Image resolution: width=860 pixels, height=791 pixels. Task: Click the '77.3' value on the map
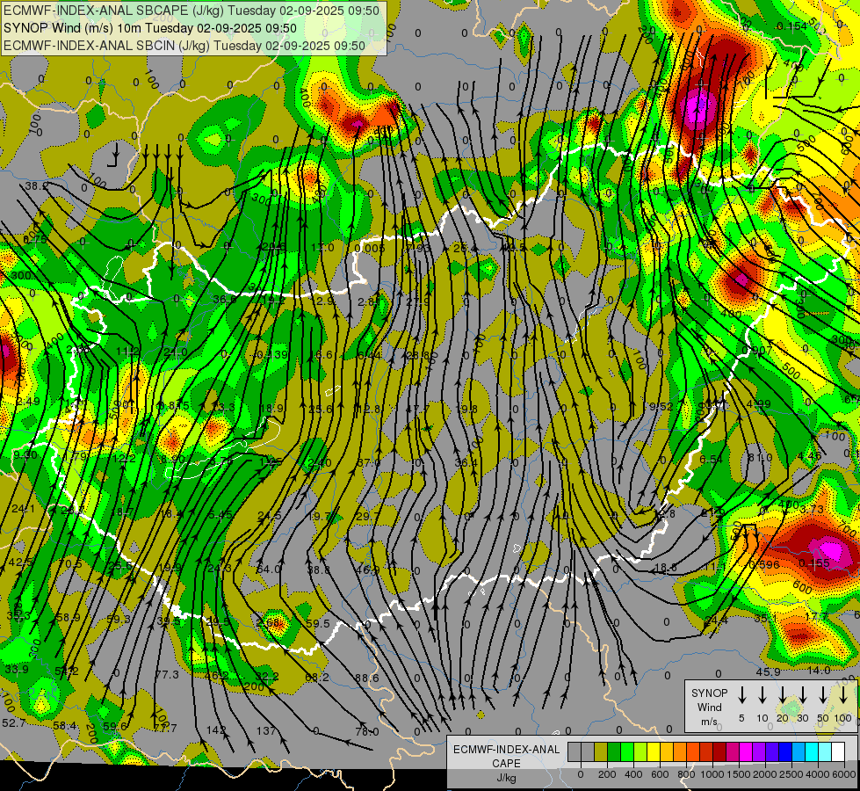(167, 674)
